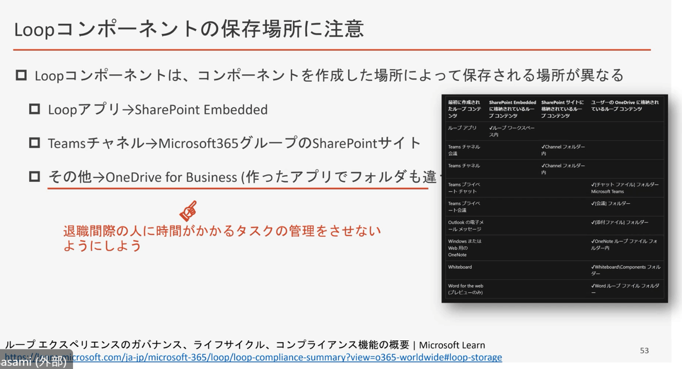Screen dimensions: 682x369
Task: Click the '✓[チャット ファイル] フォルダー Microsoft Teams' cell
Action: click(x=625, y=188)
